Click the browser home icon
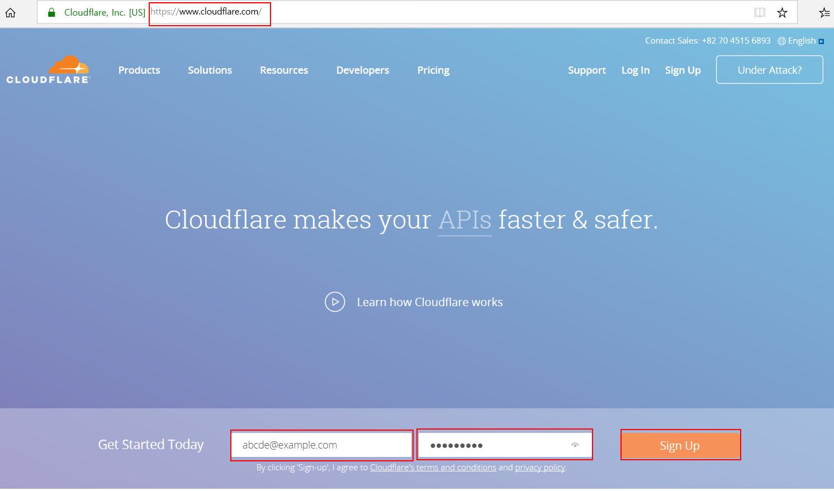This screenshot has width=834, height=491. click(x=11, y=12)
